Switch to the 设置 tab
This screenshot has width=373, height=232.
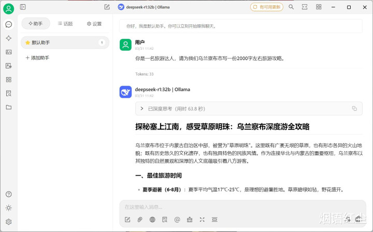[x=94, y=23]
